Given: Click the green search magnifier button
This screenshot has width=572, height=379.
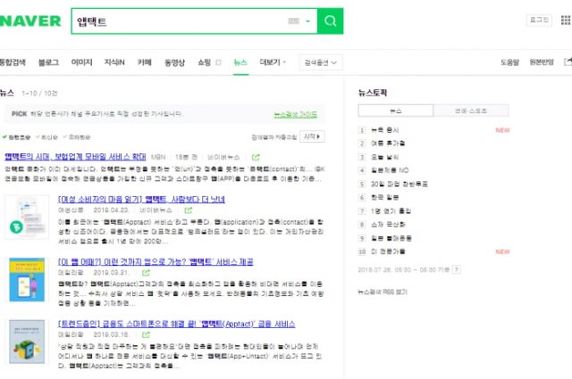Looking at the screenshot, I should [330, 21].
